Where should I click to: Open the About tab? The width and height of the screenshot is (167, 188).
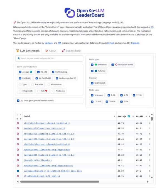click(51, 51)
